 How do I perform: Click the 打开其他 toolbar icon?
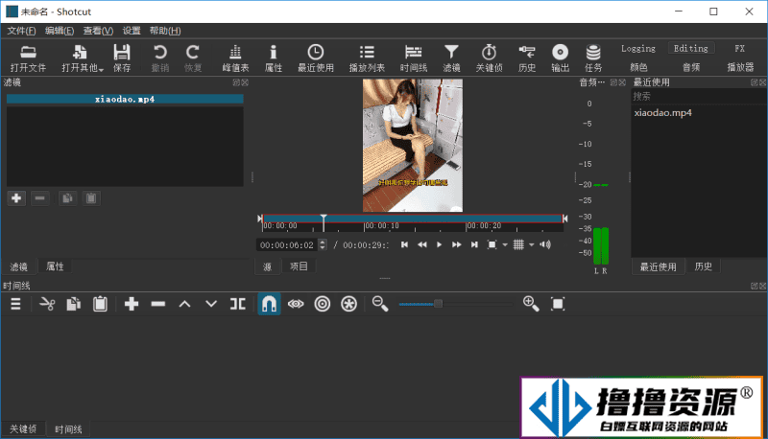click(82, 58)
